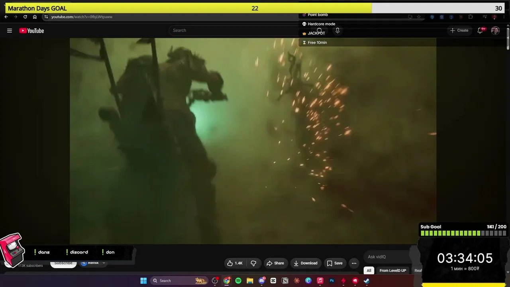Subscribe to the channel
This screenshot has height=287, width=510.
point(63,263)
